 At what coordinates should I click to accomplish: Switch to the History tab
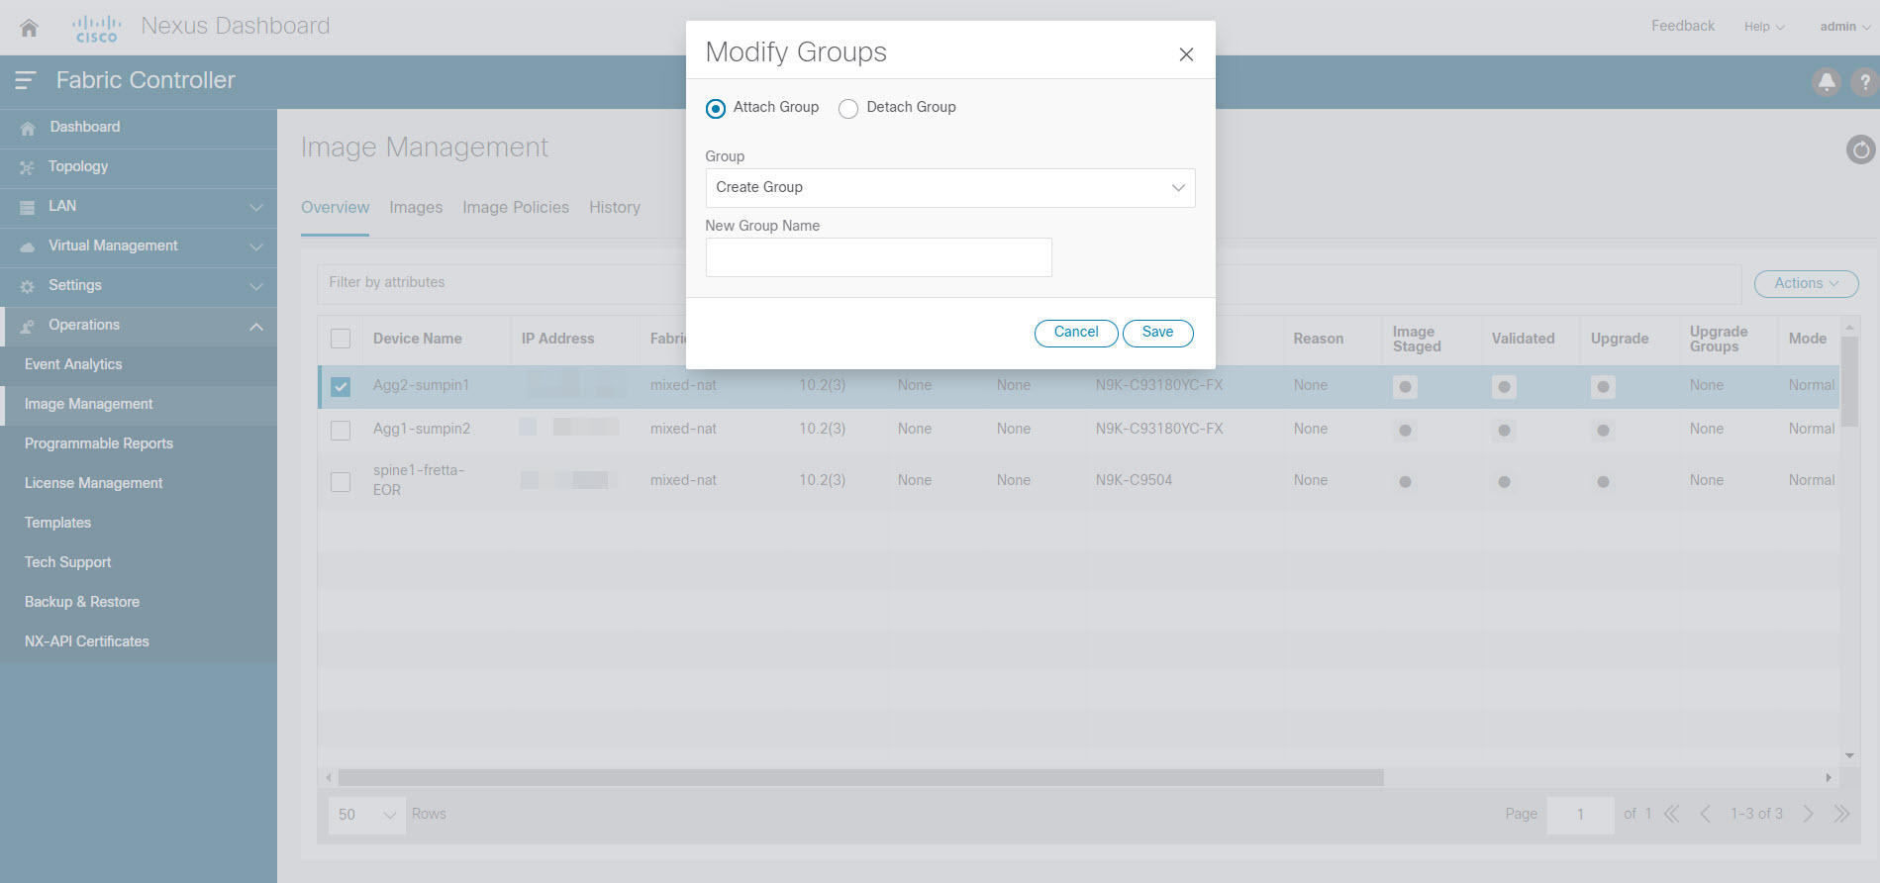tap(615, 207)
